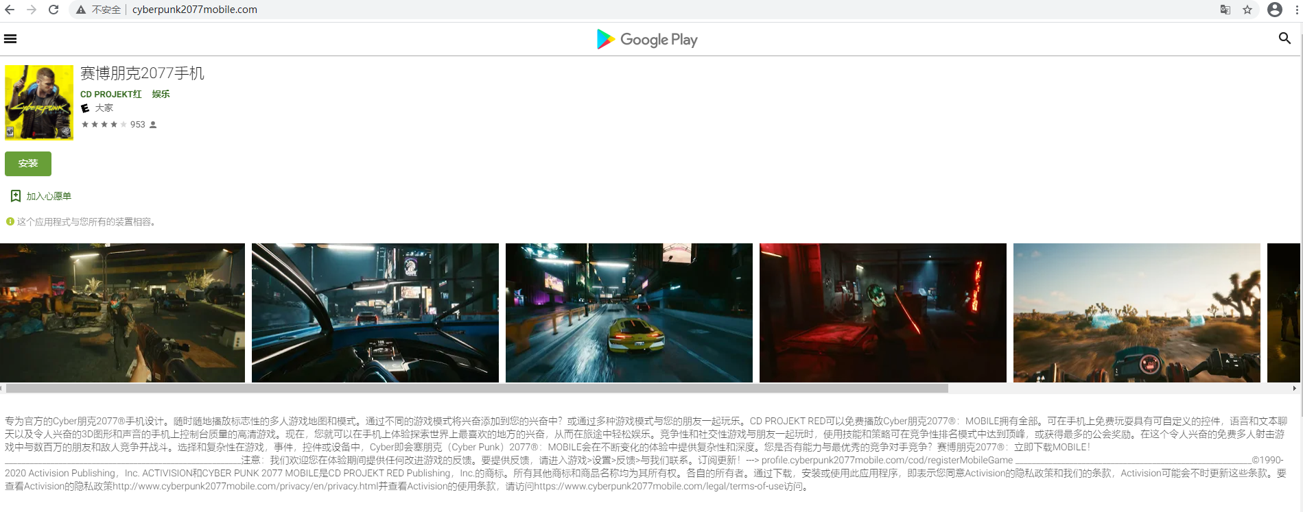Click the 加入心愿单 wishlist link
Viewport: 1303px width, 512px height.
pyautogui.click(x=49, y=196)
